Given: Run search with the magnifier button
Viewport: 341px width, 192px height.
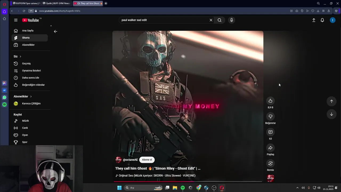Looking at the screenshot, I should [220, 20].
